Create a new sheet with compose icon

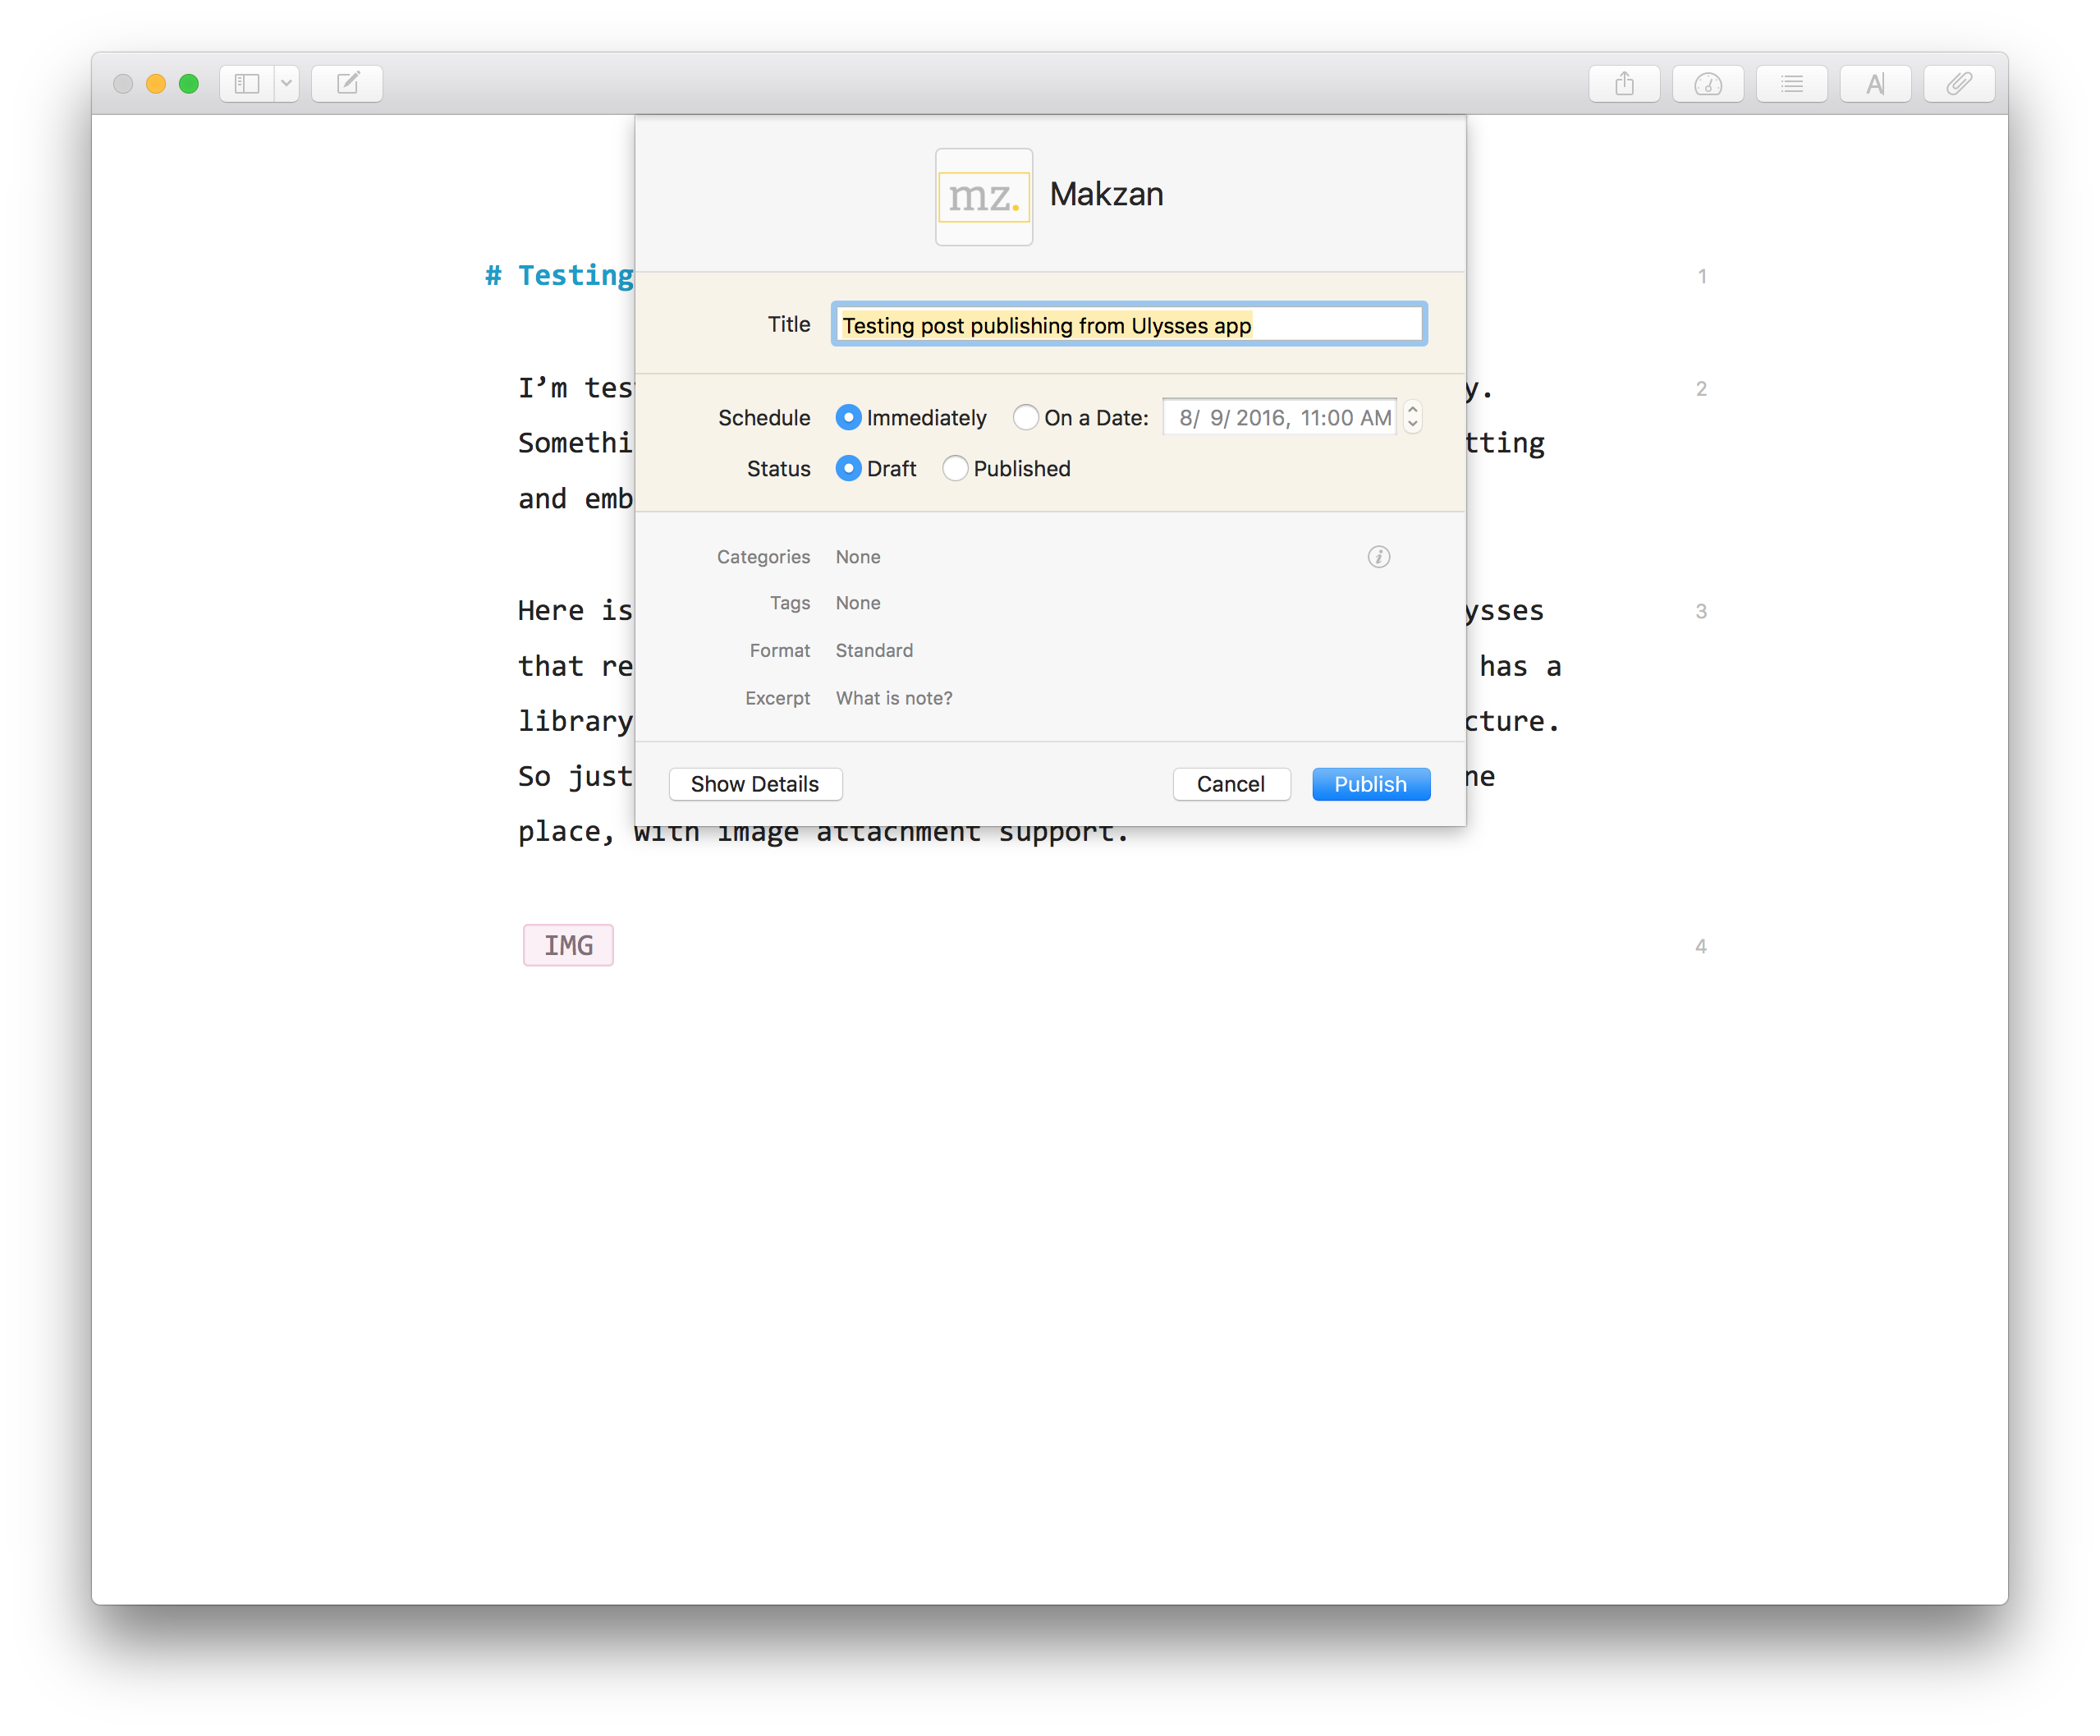pyautogui.click(x=346, y=84)
